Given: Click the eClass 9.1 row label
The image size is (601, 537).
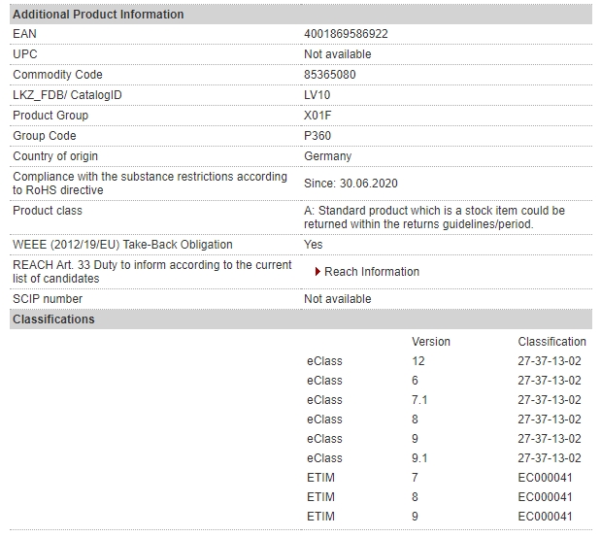Looking at the screenshot, I should [324, 458].
